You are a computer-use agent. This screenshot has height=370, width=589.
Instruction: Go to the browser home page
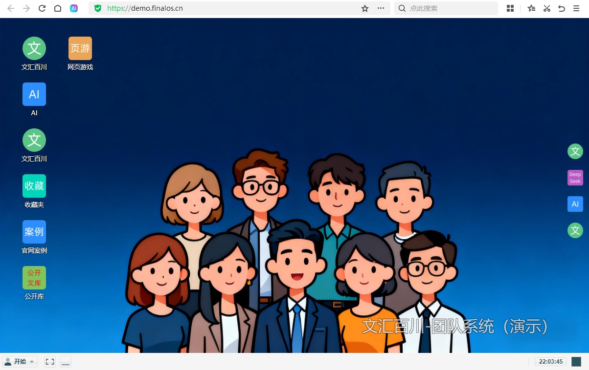58,8
